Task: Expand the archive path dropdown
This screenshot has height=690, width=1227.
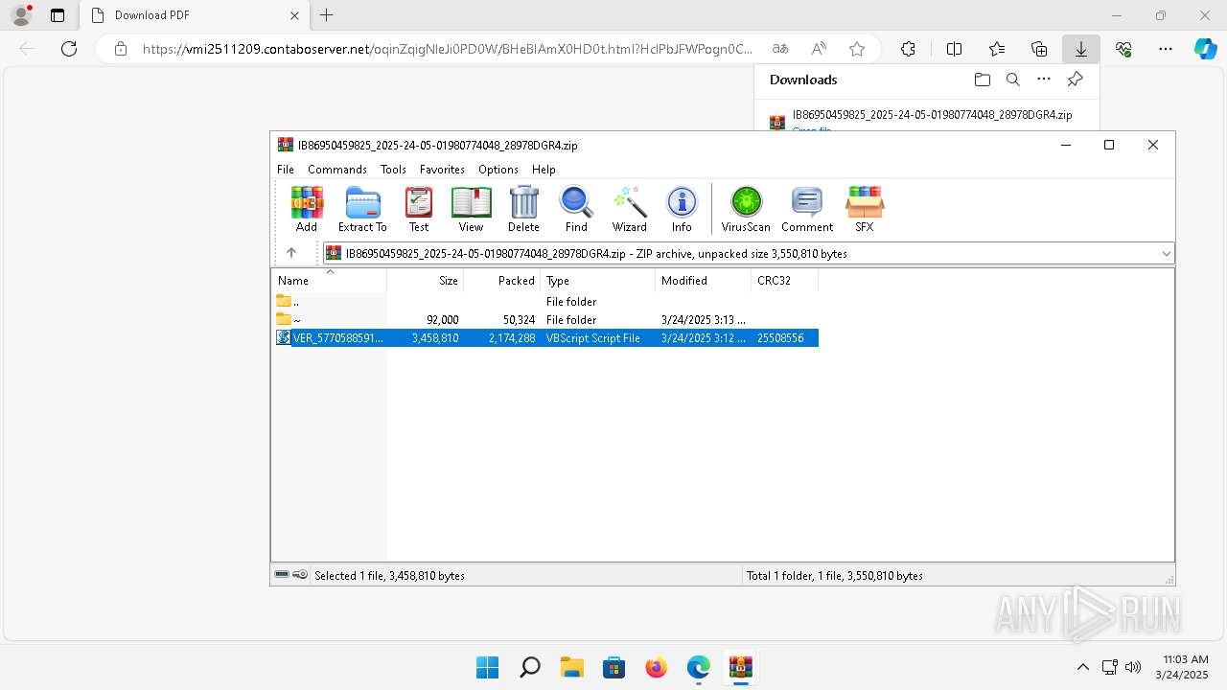Action: tap(1166, 254)
